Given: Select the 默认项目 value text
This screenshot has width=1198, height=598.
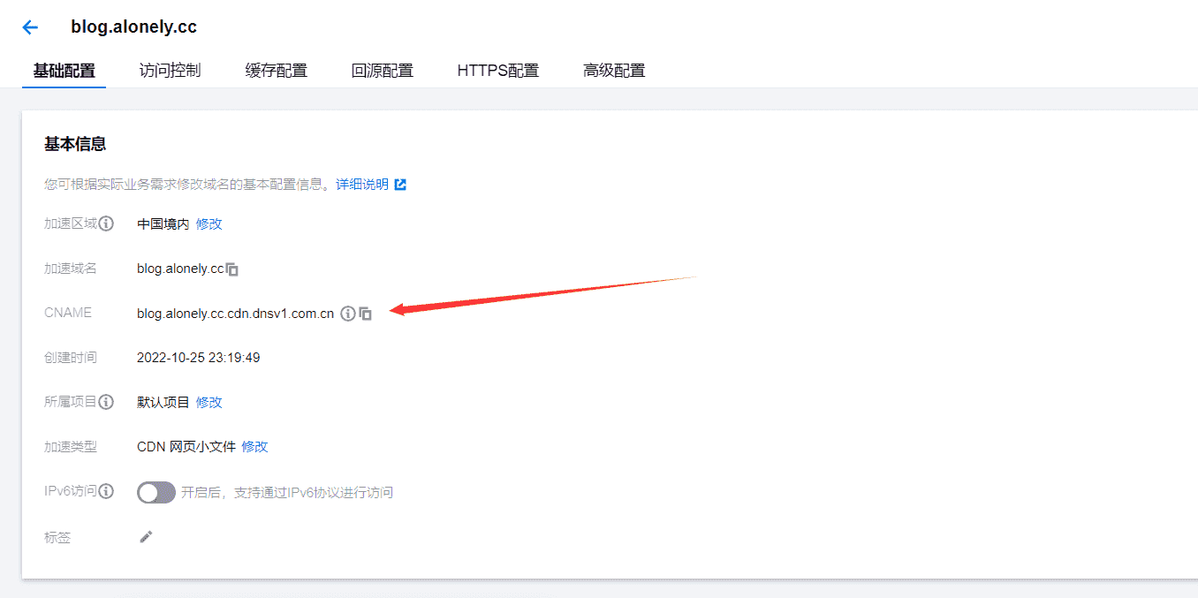Looking at the screenshot, I should [163, 403].
